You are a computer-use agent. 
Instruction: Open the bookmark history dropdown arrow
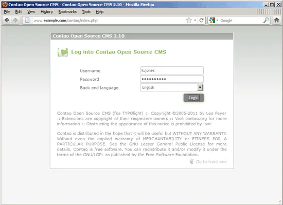point(195,21)
